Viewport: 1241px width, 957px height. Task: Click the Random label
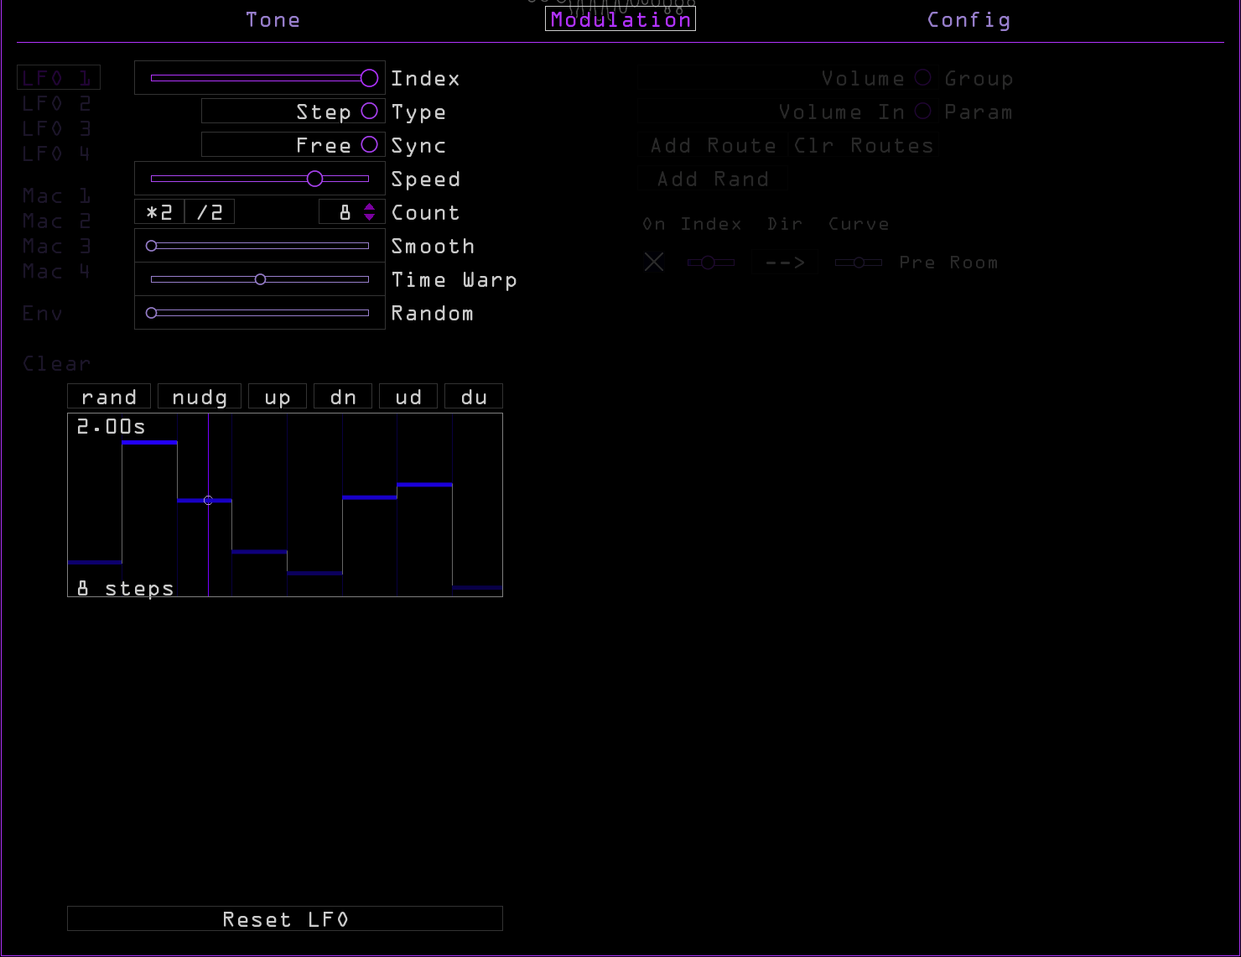click(x=432, y=313)
